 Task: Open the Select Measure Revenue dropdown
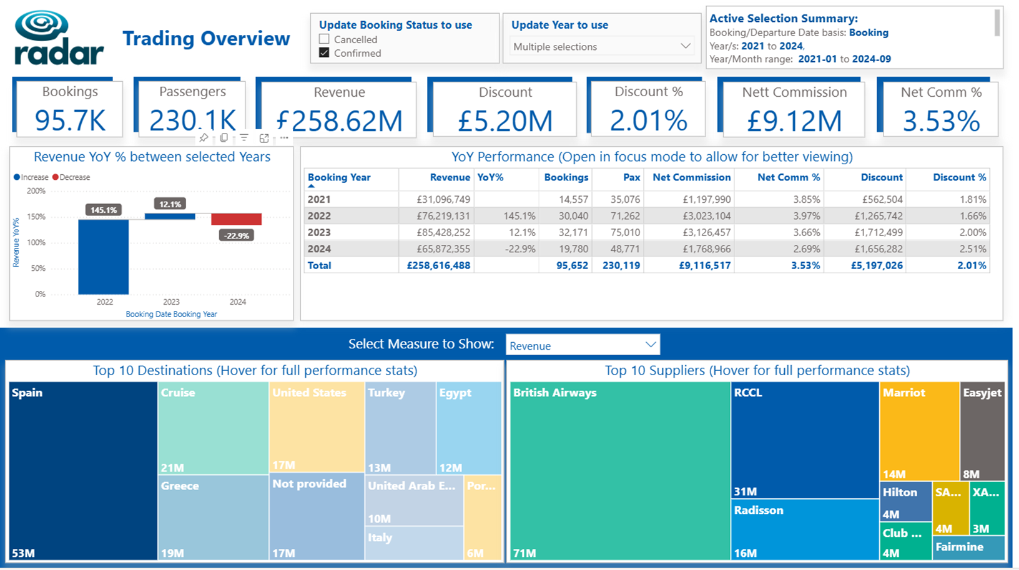point(651,345)
